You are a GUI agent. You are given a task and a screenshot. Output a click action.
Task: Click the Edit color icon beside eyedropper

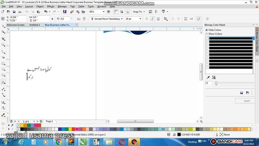214,77
